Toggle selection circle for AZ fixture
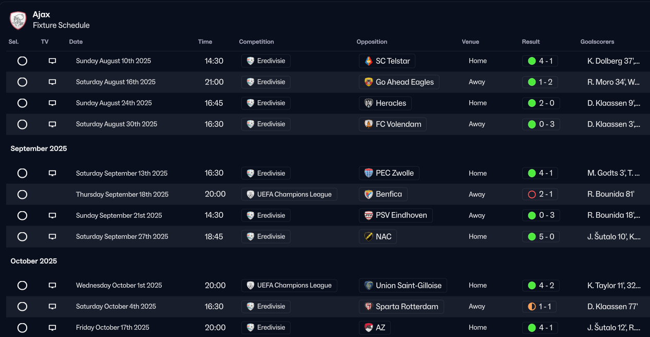650x337 pixels. click(22, 328)
